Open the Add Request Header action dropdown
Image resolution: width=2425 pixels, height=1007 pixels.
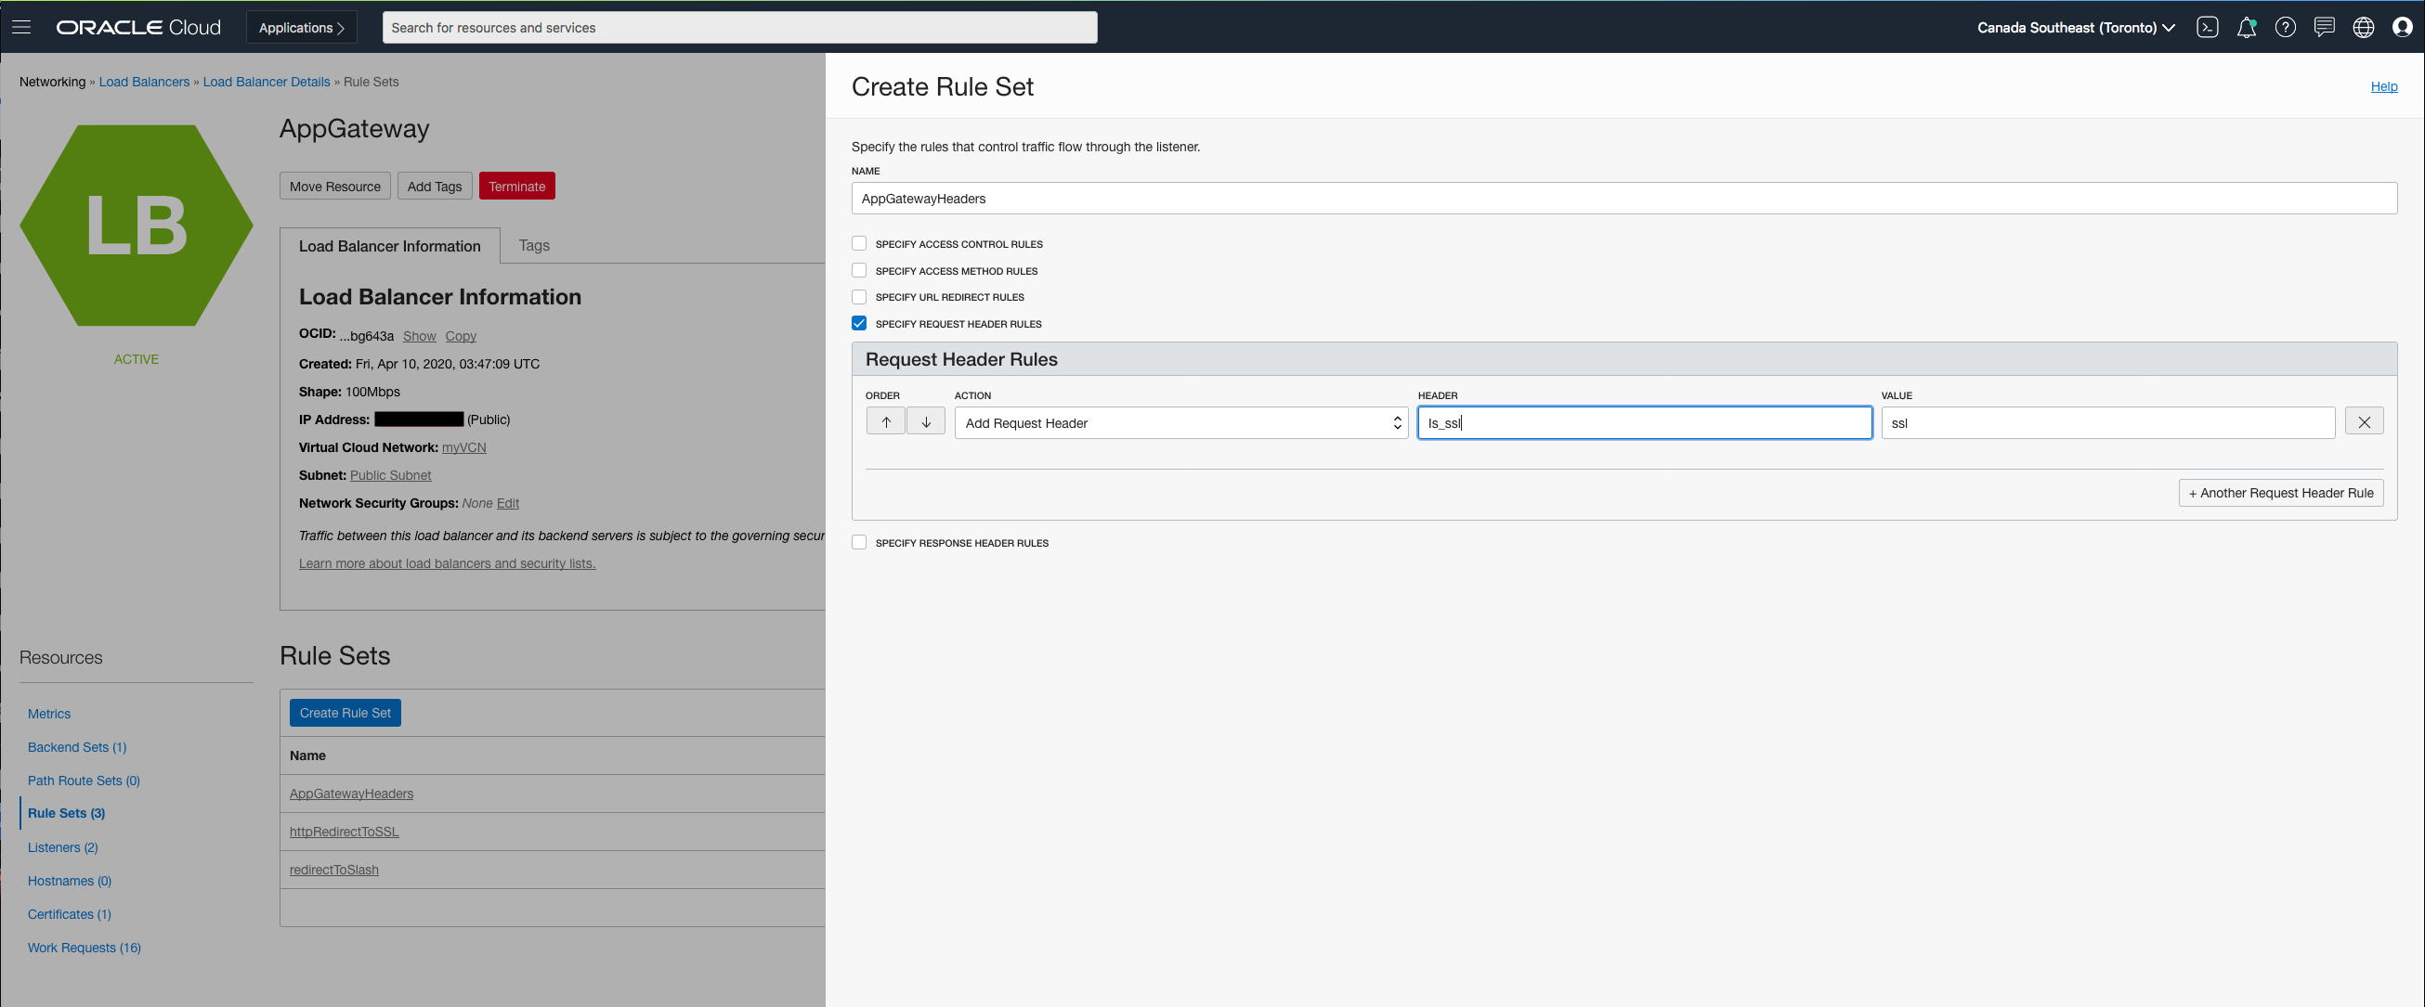tap(1180, 422)
